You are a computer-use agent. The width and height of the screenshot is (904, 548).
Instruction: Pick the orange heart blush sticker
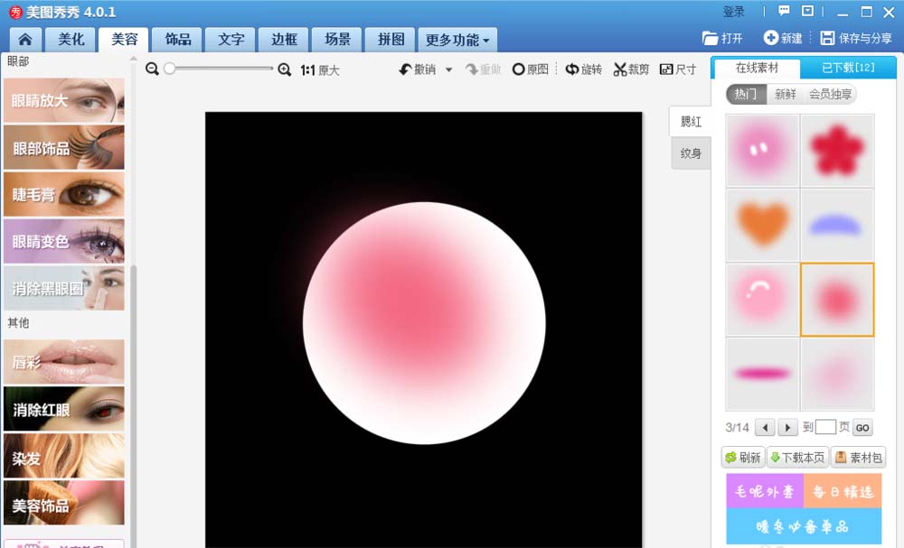pos(762,225)
